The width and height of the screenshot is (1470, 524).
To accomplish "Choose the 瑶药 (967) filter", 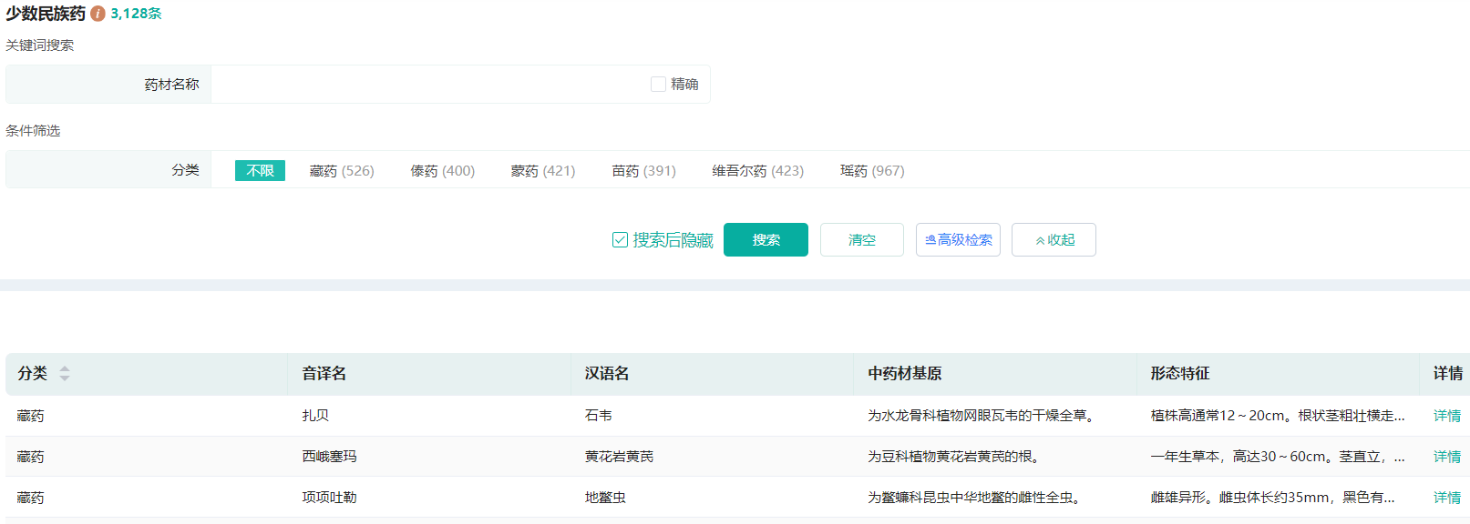I will tap(872, 171).
